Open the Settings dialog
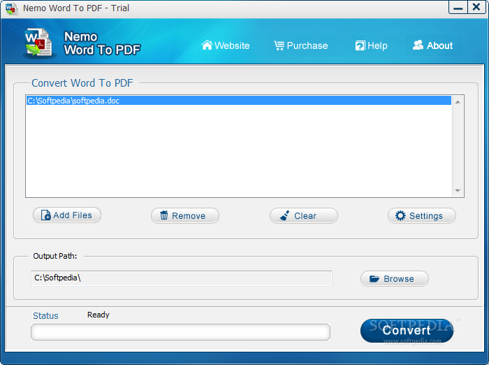 click(422, 216)
